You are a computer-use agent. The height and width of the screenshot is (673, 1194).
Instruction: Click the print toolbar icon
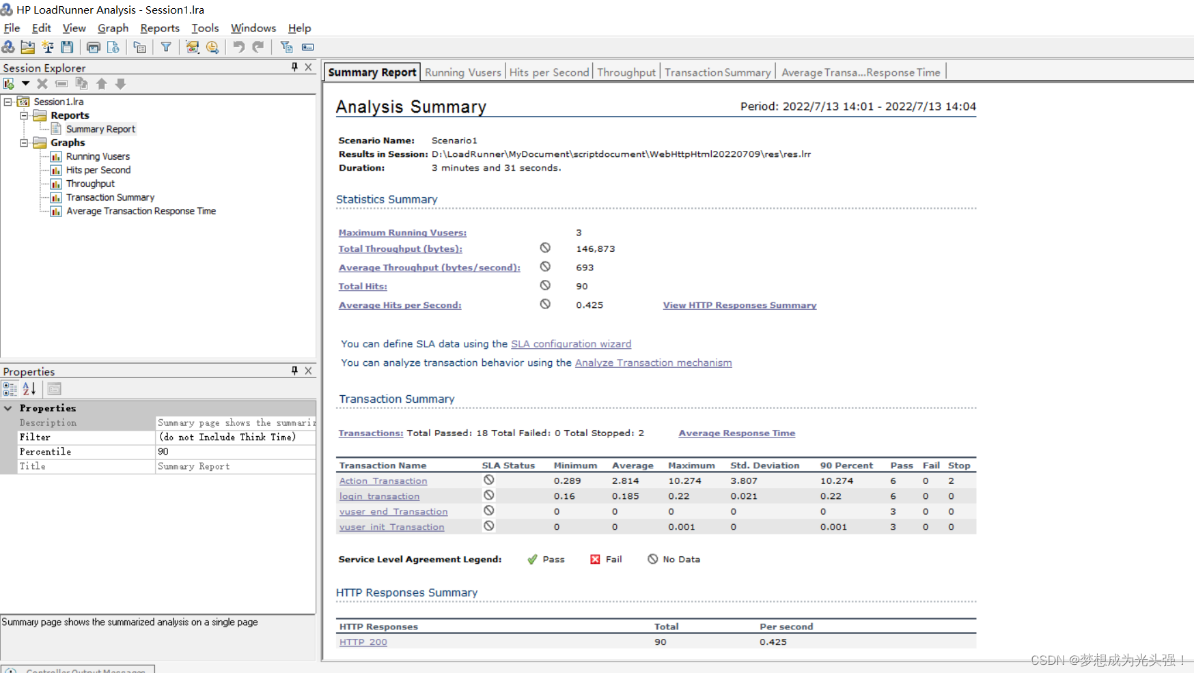[x=94, y=47]
